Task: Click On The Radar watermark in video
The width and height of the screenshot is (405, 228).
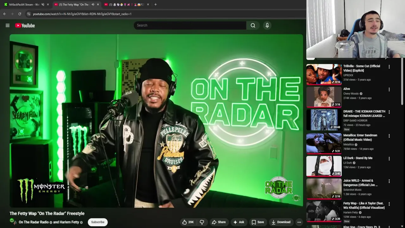Action: point(278,187)
